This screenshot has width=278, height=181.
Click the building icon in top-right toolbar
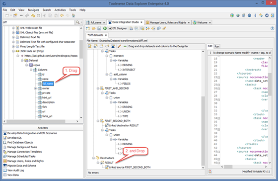click(244, 15)
